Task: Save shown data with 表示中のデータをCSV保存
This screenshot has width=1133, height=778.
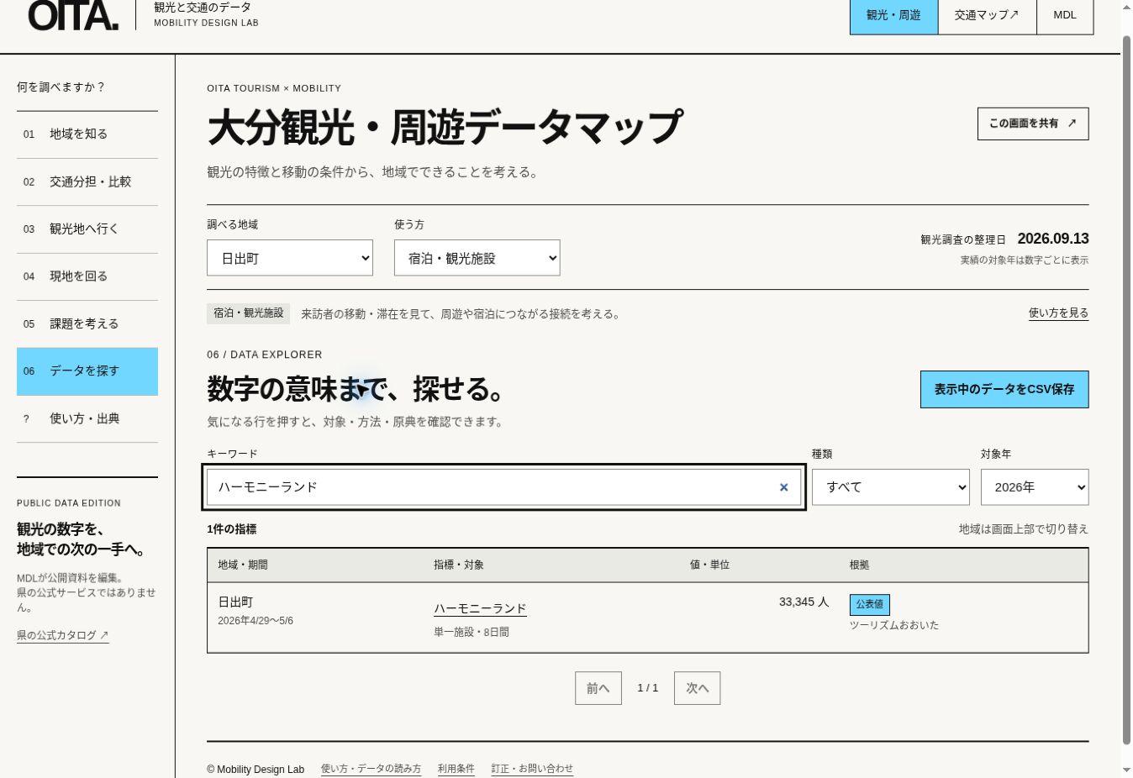Action: (x=1004, y=390)
